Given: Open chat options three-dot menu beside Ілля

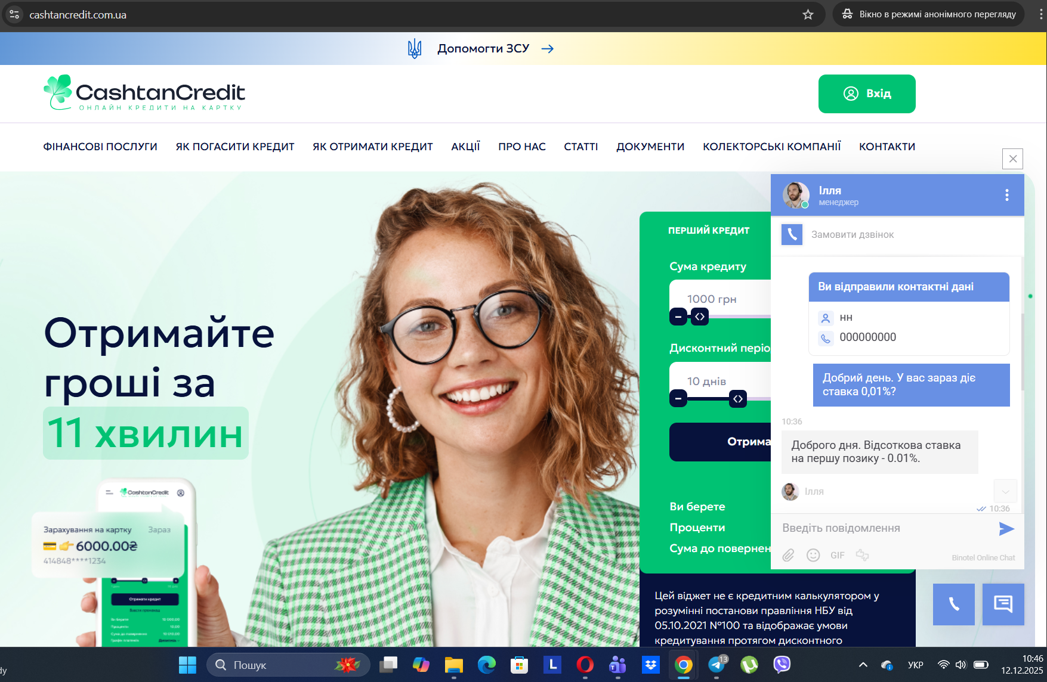Looking at the screenshot, I should 1006,195.
